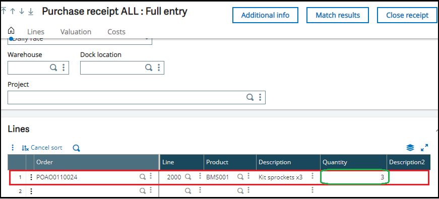The width and height of the screenshot is (439, 199).
Task: Switch to the Valuation tab
Action: pyautogui.click(x=76, y=32)
